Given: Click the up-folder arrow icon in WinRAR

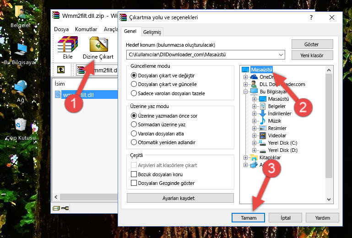Looking at the screenshot, I should tap(61, 70).
